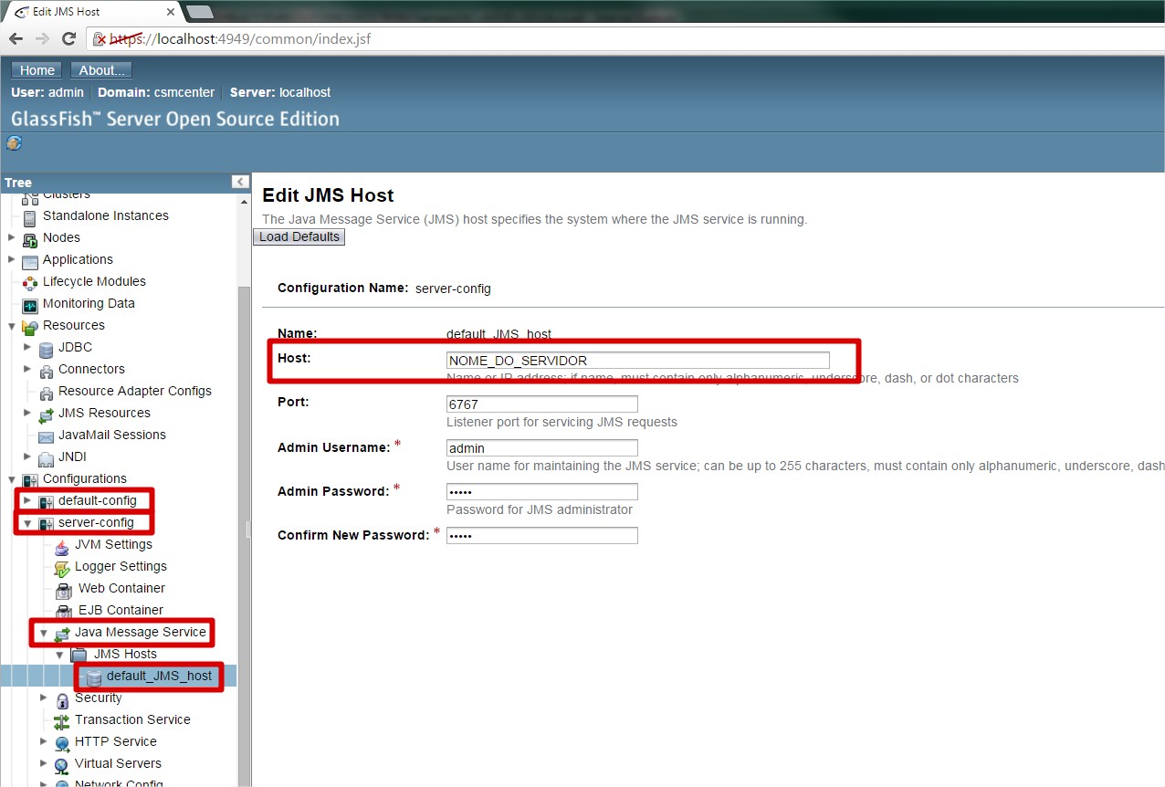Click the JavaMail Sessions envelope icon

point(47,435)
